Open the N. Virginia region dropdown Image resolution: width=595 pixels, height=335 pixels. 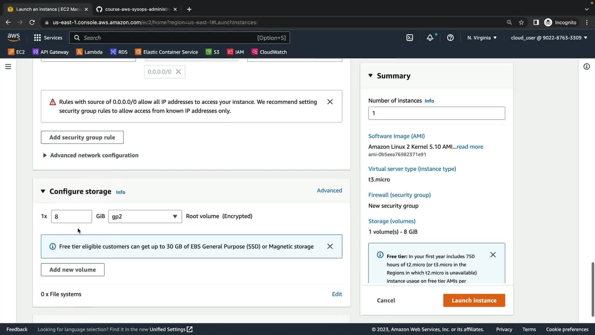[482, 38]
